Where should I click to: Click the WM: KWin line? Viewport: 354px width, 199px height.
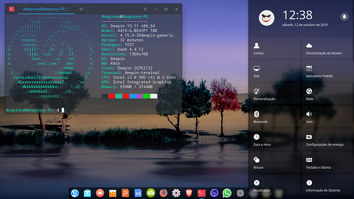(x=111, y=63)
